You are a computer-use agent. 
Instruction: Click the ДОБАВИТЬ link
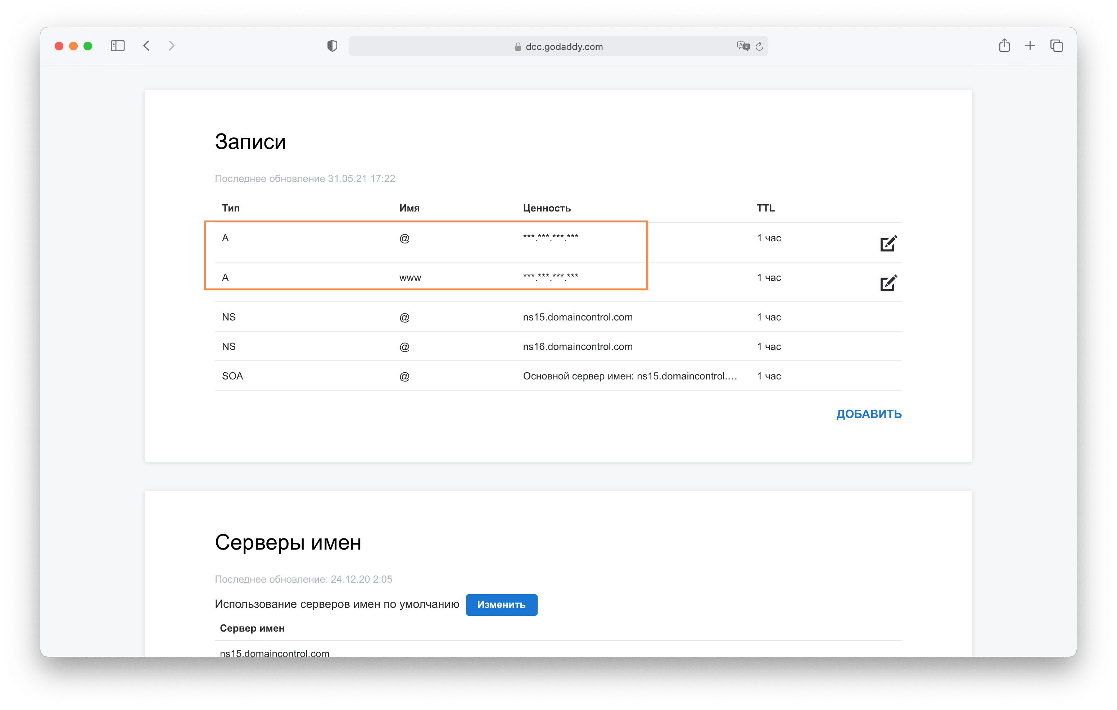[x=869, y=414]
